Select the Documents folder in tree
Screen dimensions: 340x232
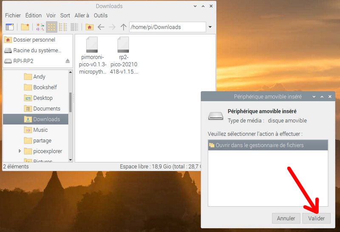pos(36,108)
